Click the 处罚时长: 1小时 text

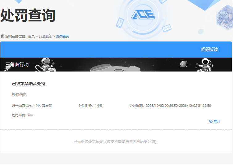tap(91, 106)
